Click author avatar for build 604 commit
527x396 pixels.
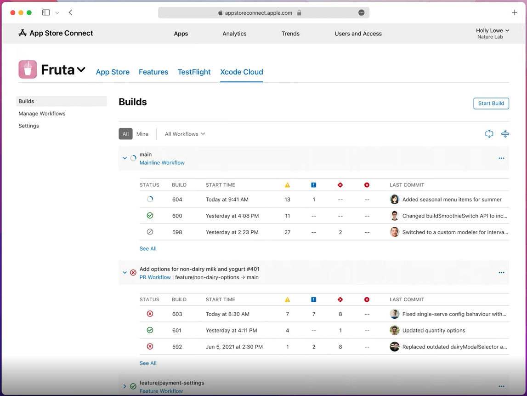coord(394,199)
